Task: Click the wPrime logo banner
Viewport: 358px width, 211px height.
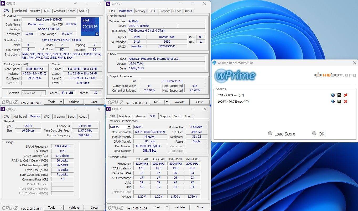Action: [x=235, y=76]
